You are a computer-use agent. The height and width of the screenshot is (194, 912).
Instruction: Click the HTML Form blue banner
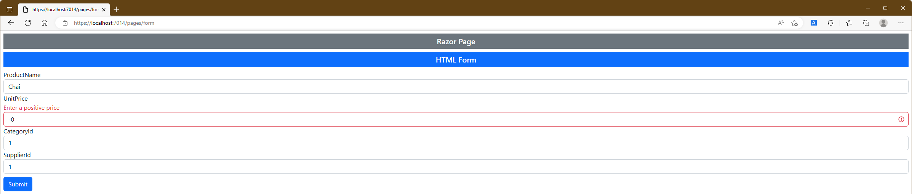pyautogui.click(x=456, y=59)
